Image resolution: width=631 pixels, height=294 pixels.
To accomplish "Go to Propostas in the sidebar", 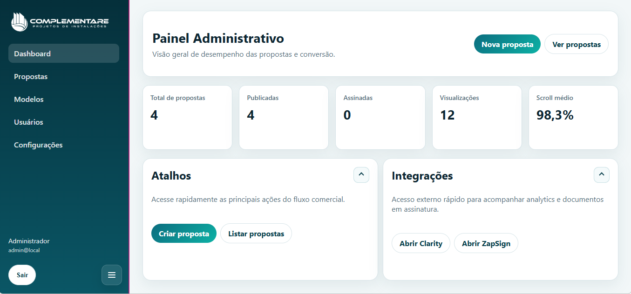I will click(64, 76).
